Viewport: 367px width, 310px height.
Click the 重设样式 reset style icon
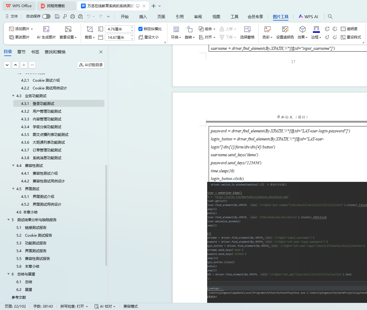[343, 37]
